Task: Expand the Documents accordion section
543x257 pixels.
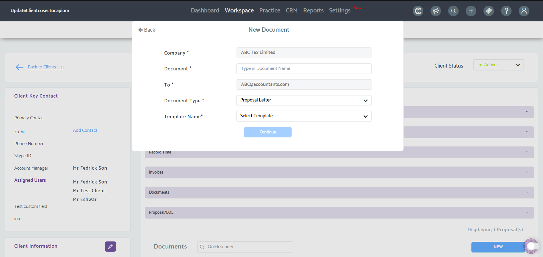Action: [339, 193]
